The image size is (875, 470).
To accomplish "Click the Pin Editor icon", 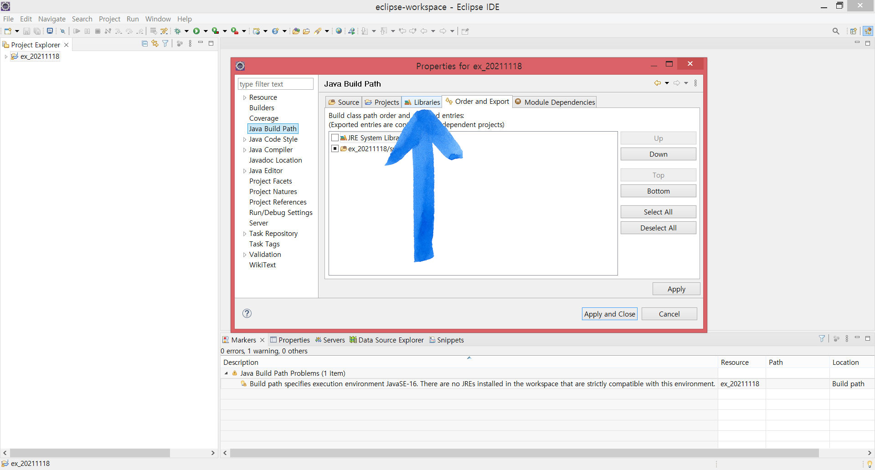I will click(x=465, y=31).
